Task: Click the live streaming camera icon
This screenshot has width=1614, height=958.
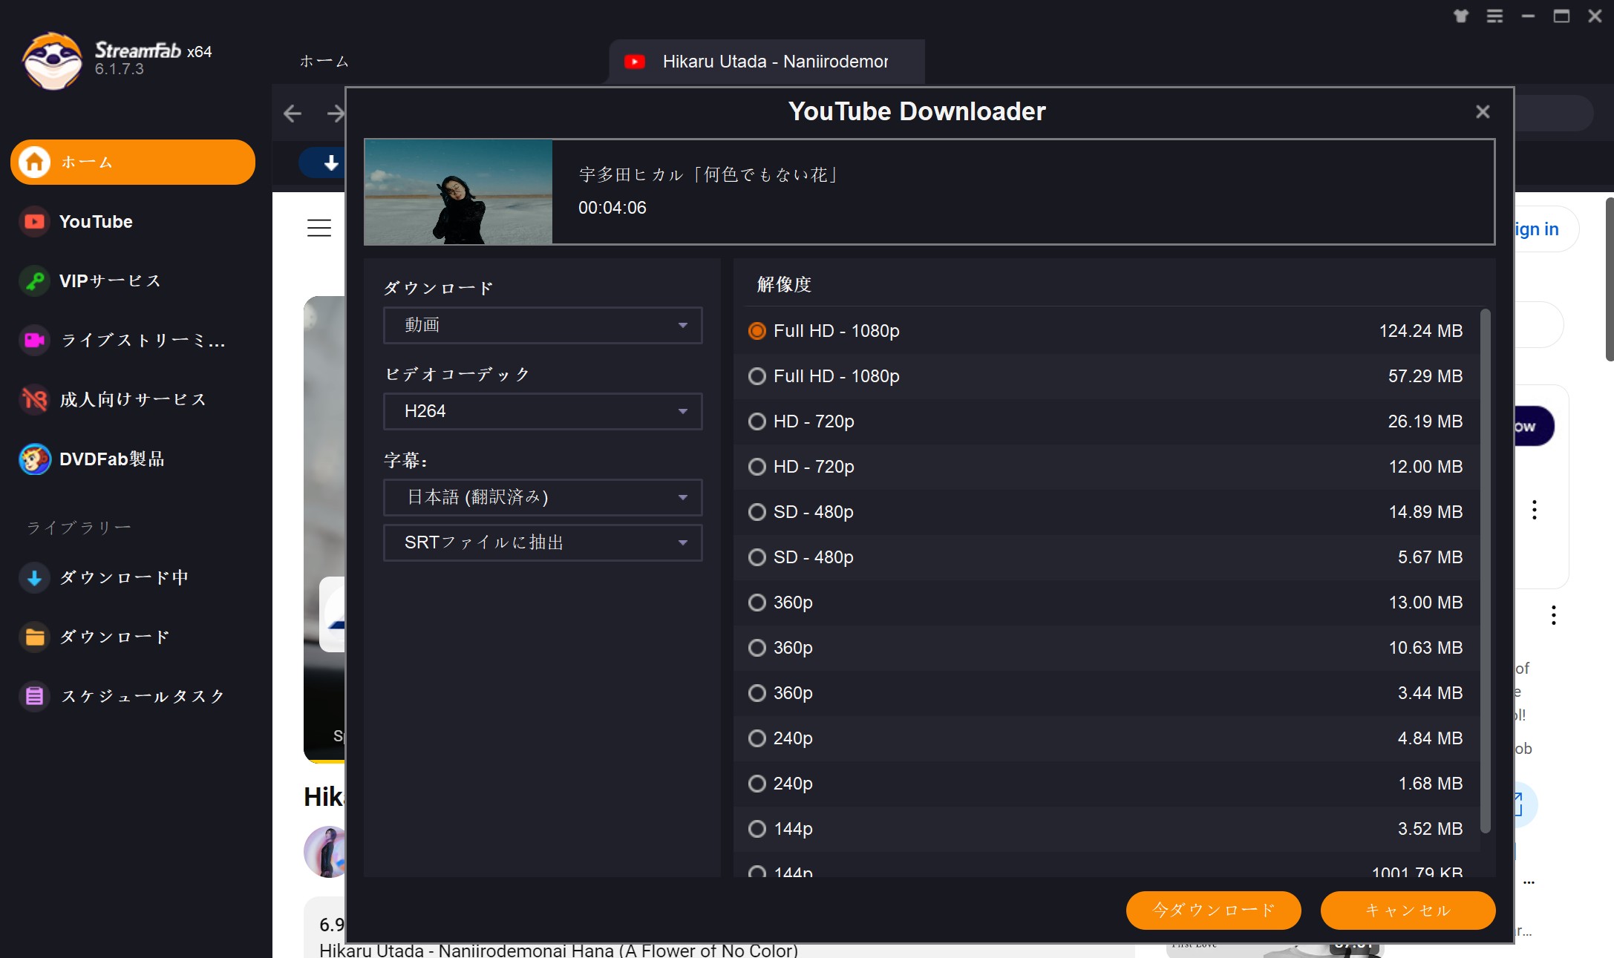Action: coord(34,340)
